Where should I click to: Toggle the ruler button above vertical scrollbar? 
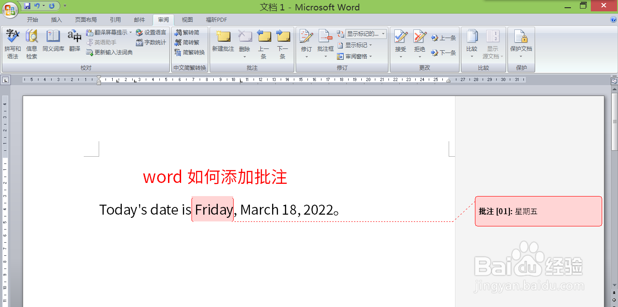(614, 81)
